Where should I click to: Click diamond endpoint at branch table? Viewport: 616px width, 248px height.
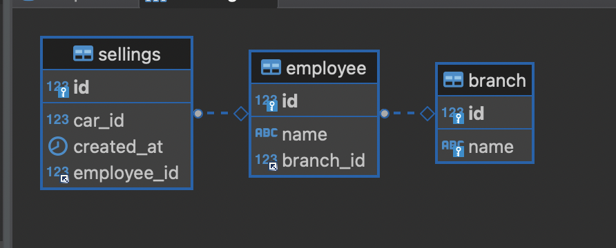point(427,113)
